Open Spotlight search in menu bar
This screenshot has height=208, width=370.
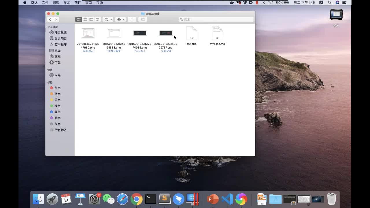click(x=330, y=3)
